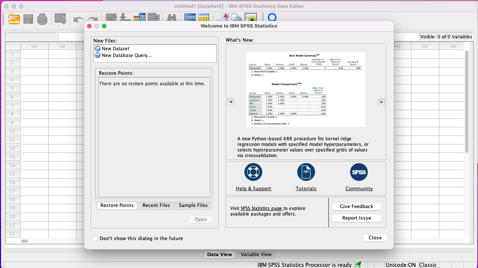Image resolution: width=478 pixels, height=268 pixels.
Task: Switch to Variable View tab
Action: [256, 255]
